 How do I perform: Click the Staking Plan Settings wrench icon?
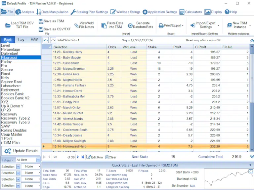[73, 12]
